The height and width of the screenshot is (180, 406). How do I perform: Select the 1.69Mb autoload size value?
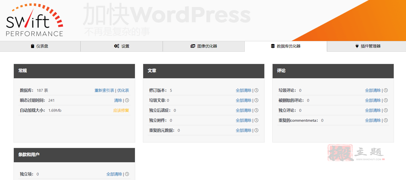(x=55, y=110)
